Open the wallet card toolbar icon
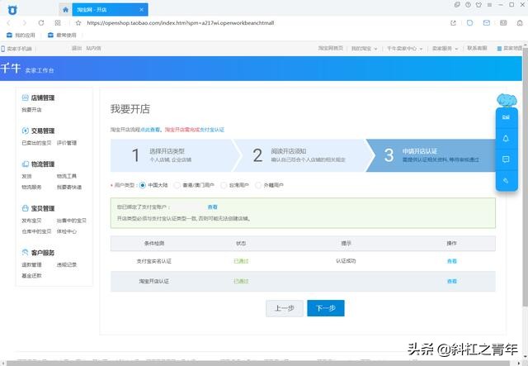This screenshot has height=366, width=528. pyautogui.click(x=503, y=23)
